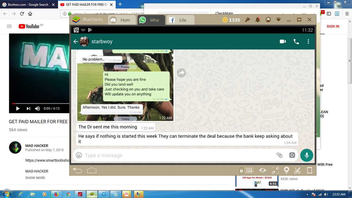Click the BlueStacks scissors screenshot tool
Image resolution: width=352 pixels, height=198 pixels.
tap(297, 170)
